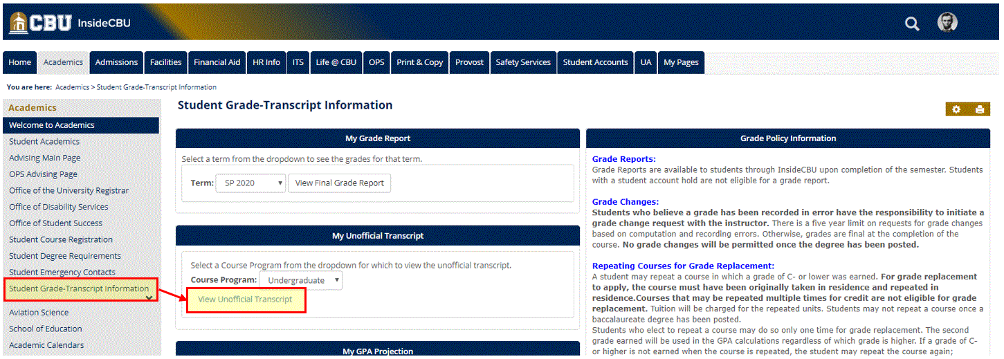Open the Life @ CBU tab
Viewport: 1004px width, 359px height.
click(x=336, y=62)
